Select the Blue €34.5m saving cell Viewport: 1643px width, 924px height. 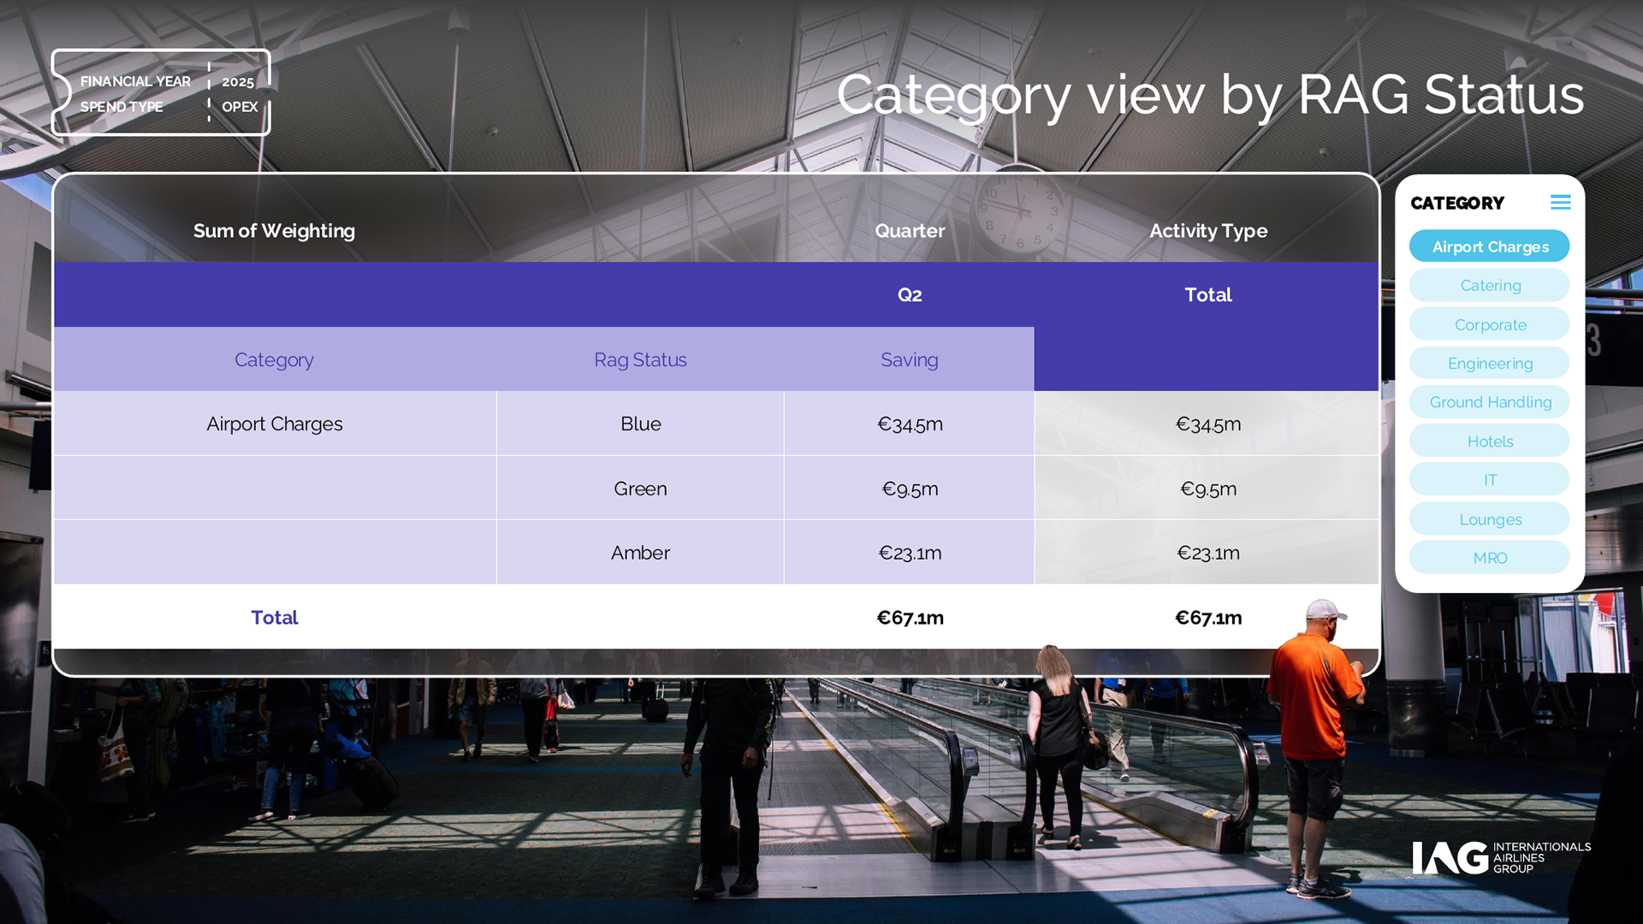pyautogui.click(x=909, y=424)
